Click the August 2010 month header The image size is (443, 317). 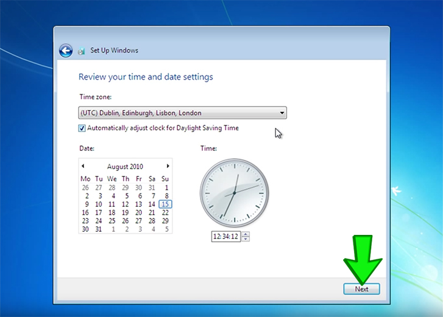(125, 167)
